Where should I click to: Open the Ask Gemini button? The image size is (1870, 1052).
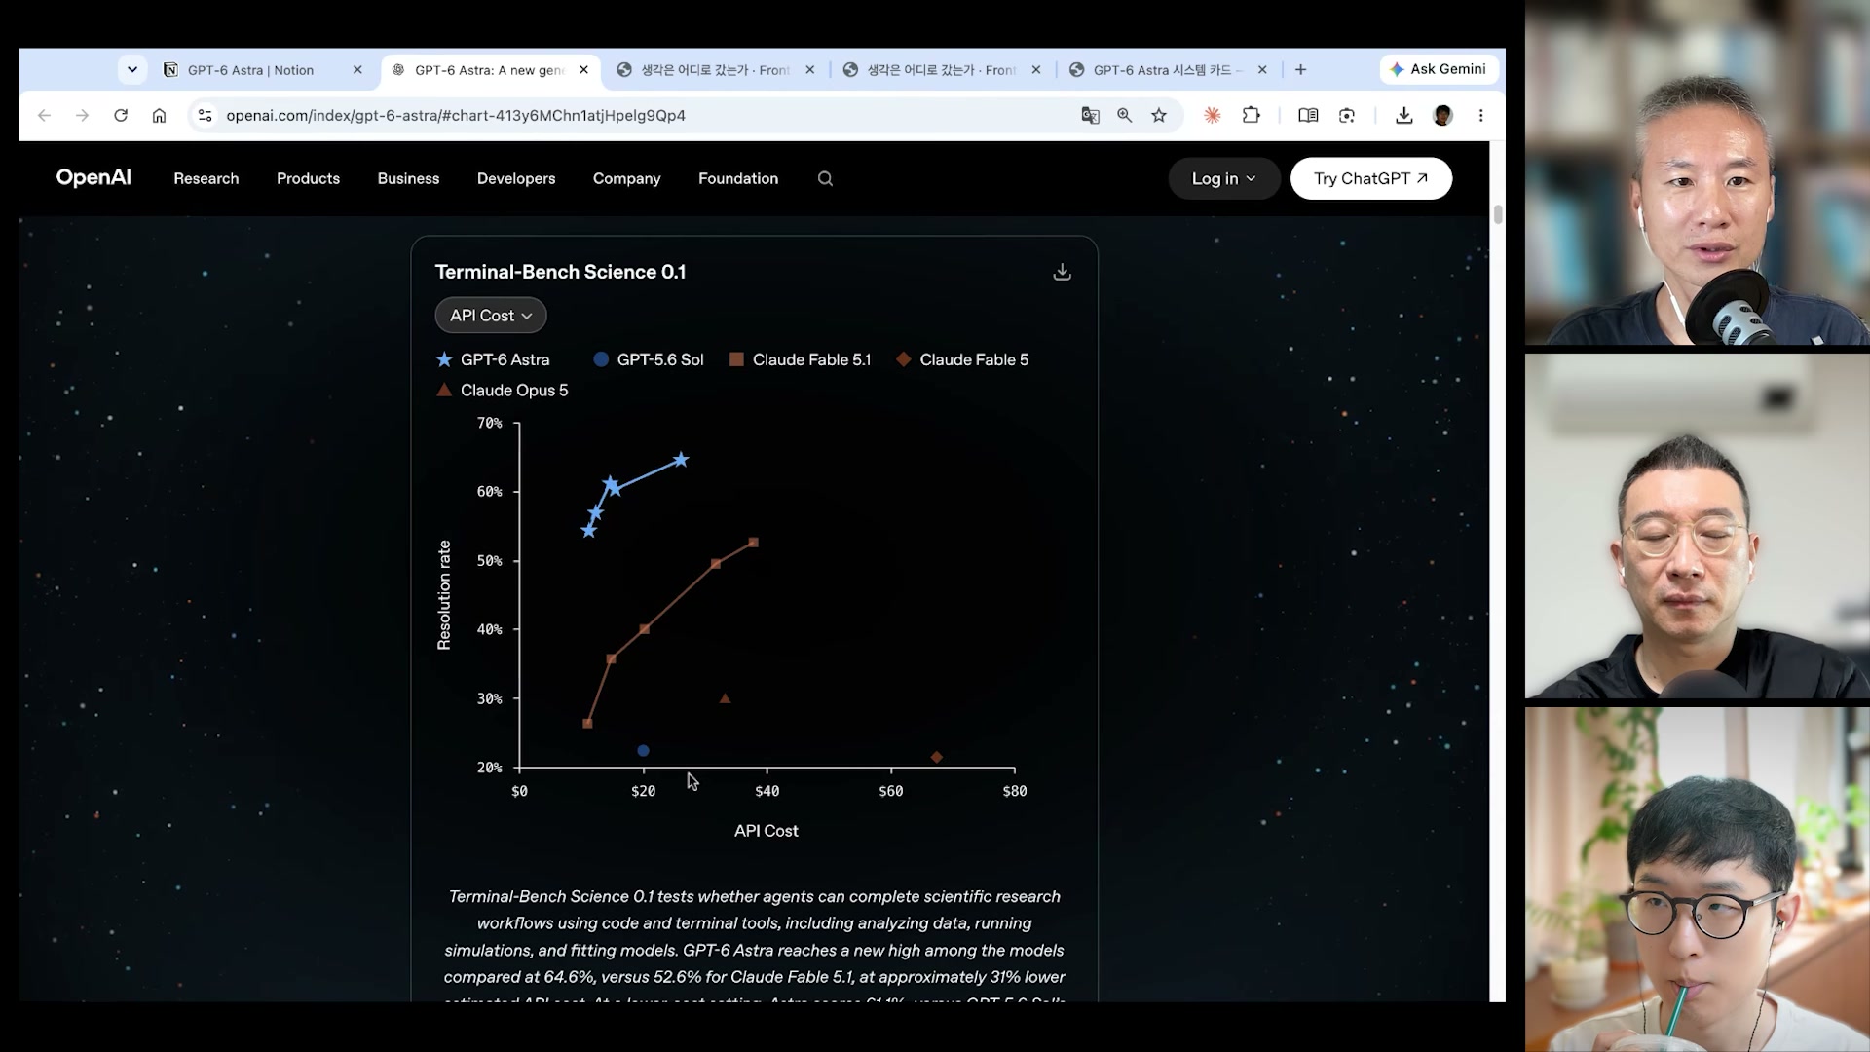1439,69
